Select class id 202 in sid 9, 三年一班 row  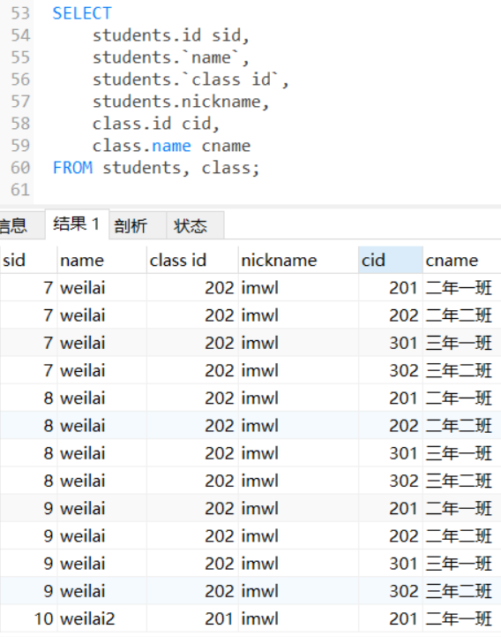[192, 564]
